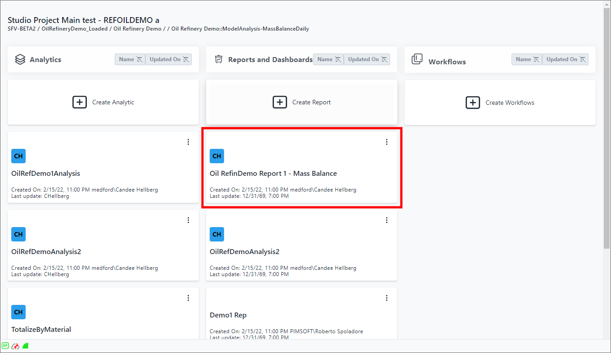The width and height of the screenshot is (611, 353).
Task: Click the Reports and Dashboards chart icon
Action: [219, 59]
